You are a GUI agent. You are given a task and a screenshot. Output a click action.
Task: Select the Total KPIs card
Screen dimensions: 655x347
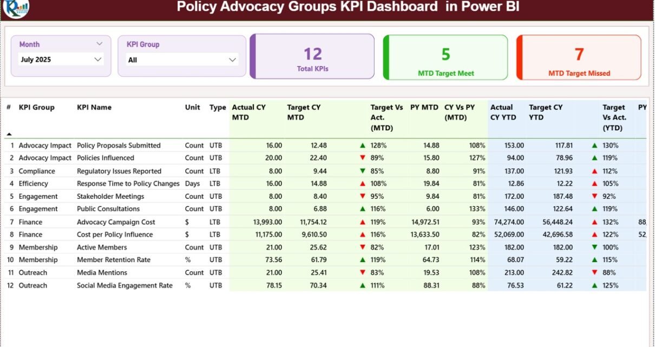(312, 57)
